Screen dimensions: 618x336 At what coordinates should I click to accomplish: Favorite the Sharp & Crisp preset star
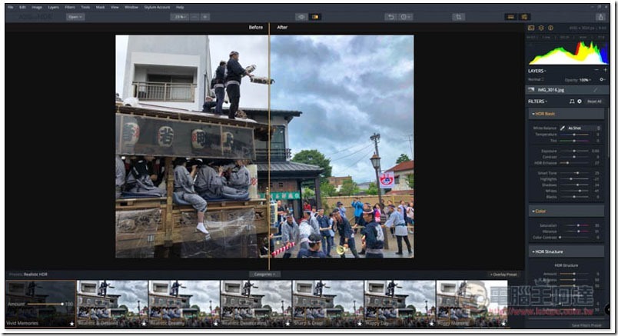tap(359, 324)
